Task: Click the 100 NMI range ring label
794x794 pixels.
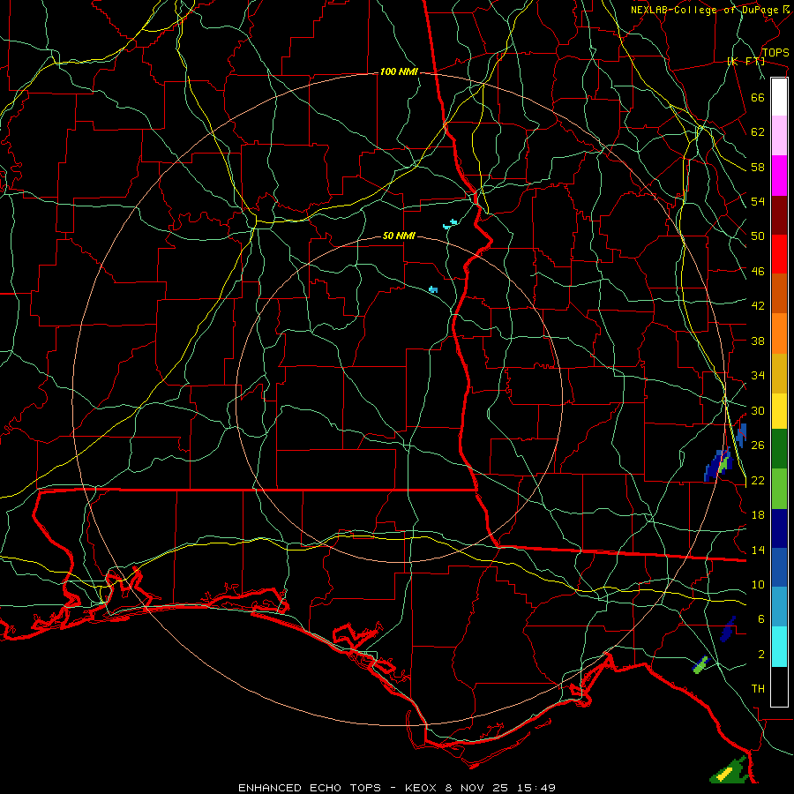Action: pos(399,72)
